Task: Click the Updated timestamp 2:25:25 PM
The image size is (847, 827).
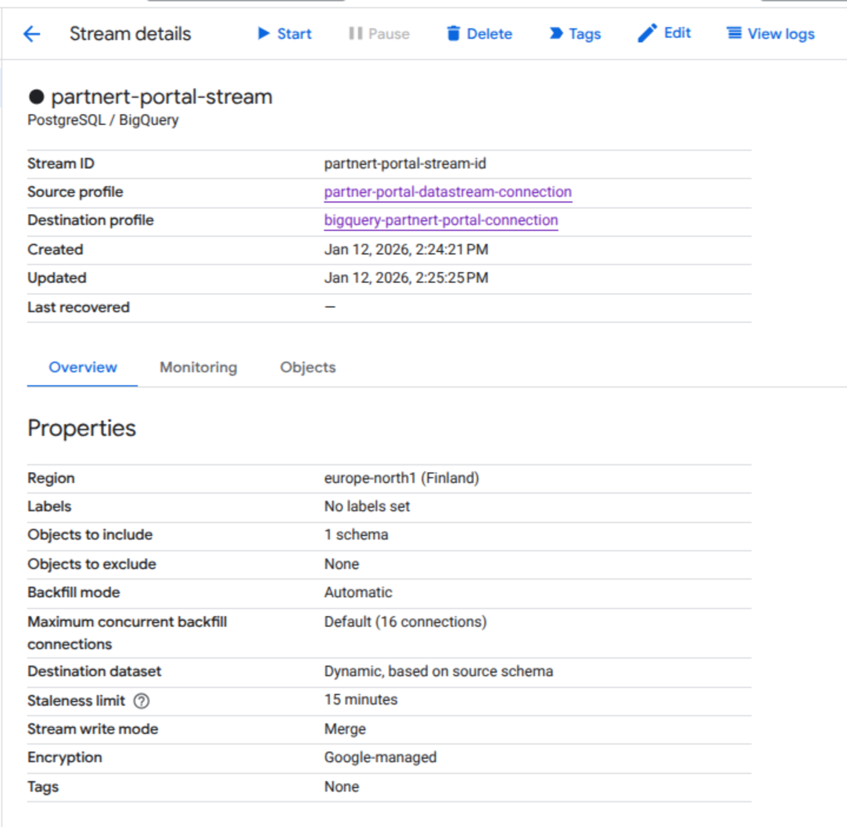Action: [x=406, y=278]
